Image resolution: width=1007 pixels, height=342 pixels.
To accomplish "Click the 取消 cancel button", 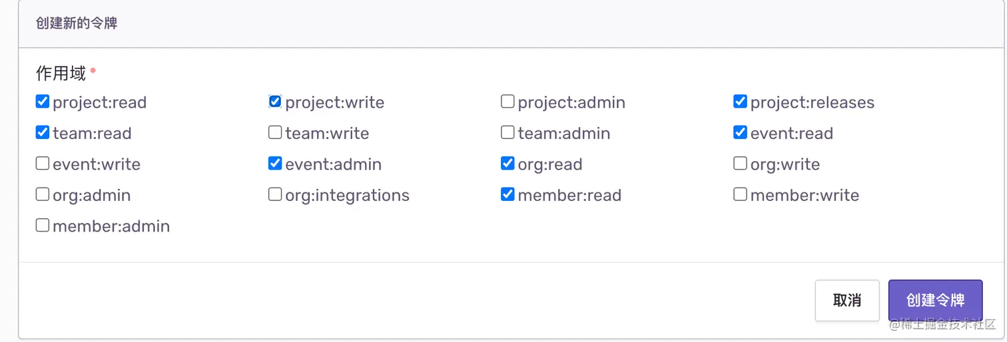I will [x=846, y=300].
